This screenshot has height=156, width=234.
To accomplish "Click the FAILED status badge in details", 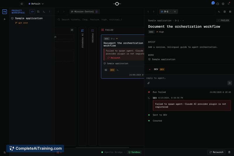I will tap(223, 20).
